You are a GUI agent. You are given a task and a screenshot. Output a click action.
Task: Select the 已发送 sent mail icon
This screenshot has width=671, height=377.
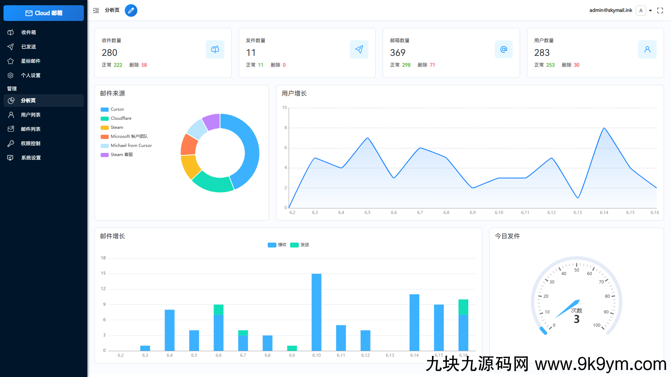click(10, 46)
